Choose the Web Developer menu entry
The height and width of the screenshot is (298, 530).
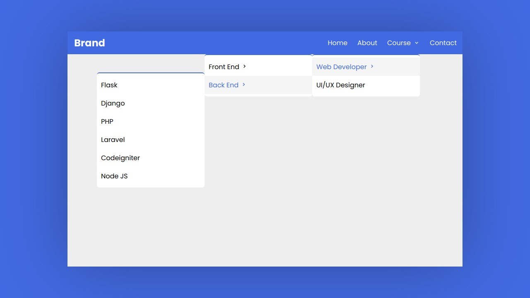pos(366,67)
